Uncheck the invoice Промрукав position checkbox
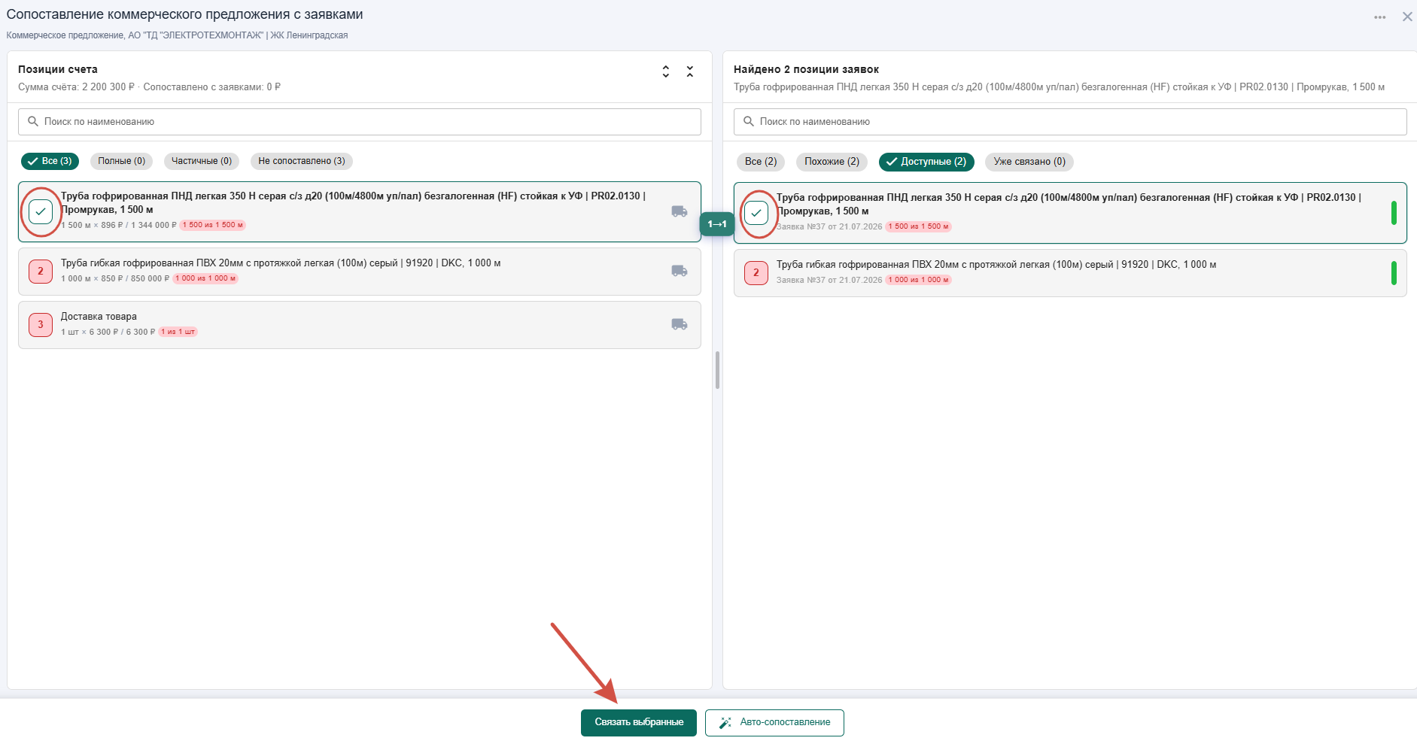The height and width of the screenshot is (747, 1417). (41, 211)
